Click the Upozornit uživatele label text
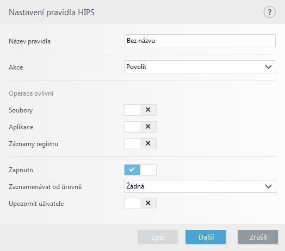The image size is (285, 251). pos(36,204)
